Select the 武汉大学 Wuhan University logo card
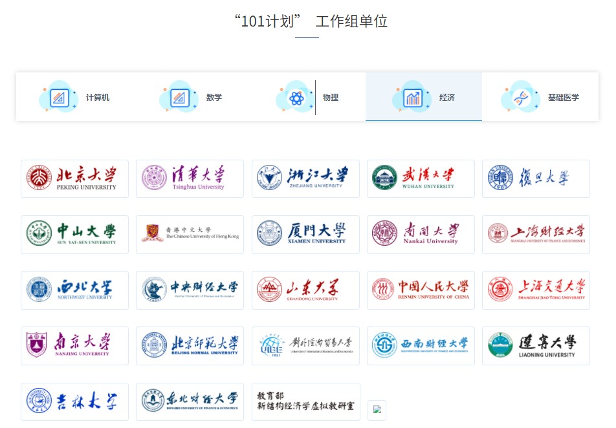Image resolution: width=616 pixels, height=428 pixels. point(421,178)
